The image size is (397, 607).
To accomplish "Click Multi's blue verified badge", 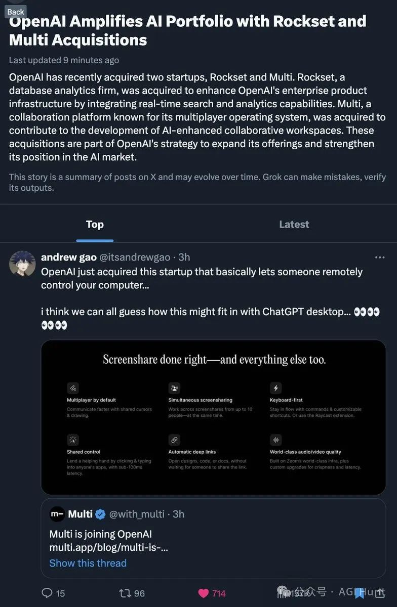I will point(100,514).
